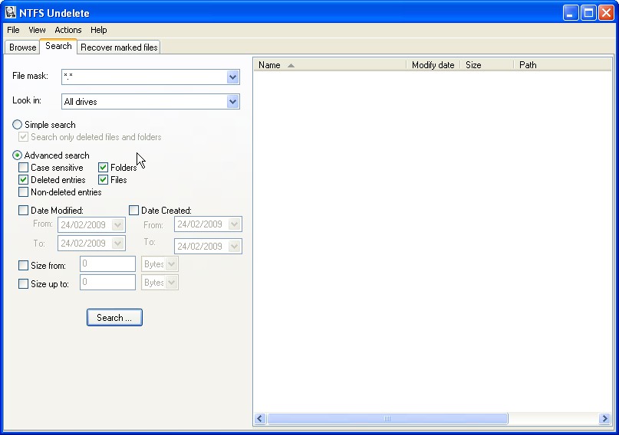Sort results by Modify date column

pyautogui.click(x=433, y=65)
